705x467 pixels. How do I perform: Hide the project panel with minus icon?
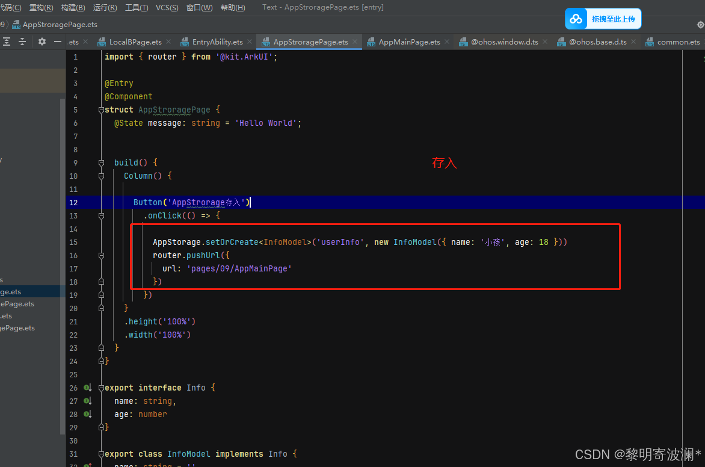(x=58, y=42)
